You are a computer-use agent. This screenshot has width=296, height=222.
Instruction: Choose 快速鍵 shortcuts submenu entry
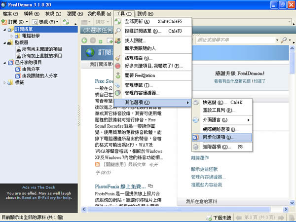click(222, 103)
